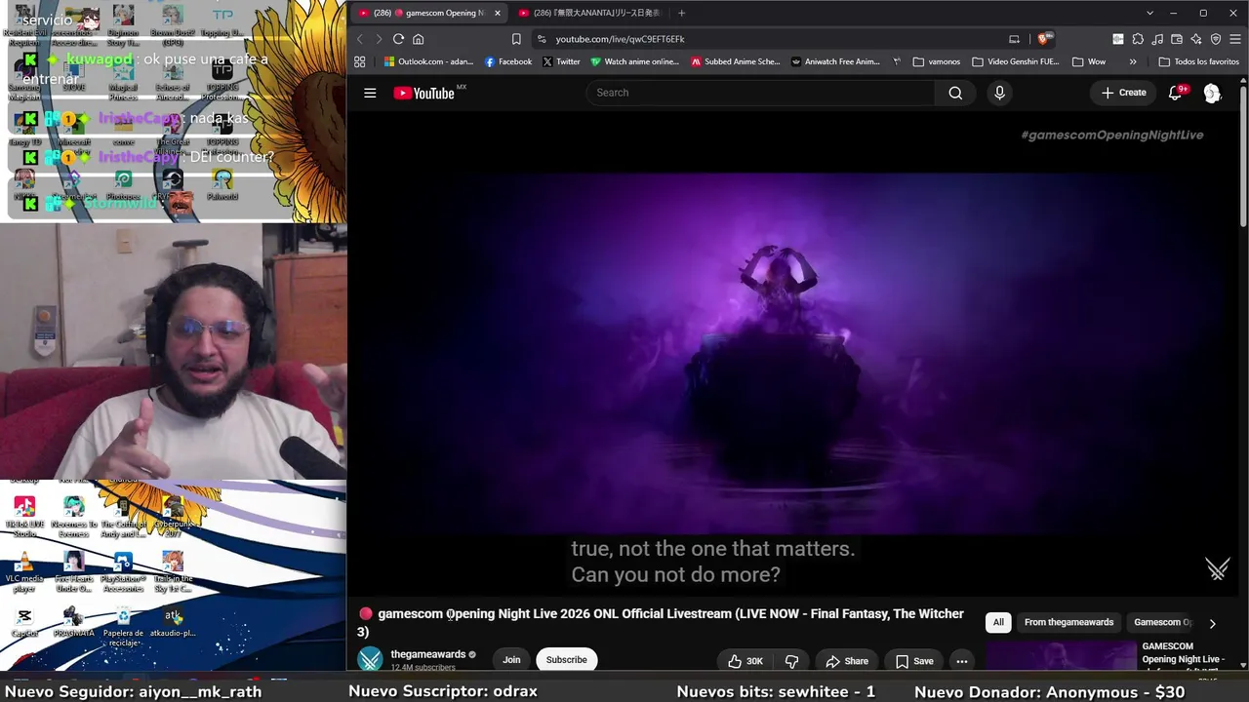Expand the browser tab search dropdown
Screen dimensions: 1249x702
point(1150,13)
